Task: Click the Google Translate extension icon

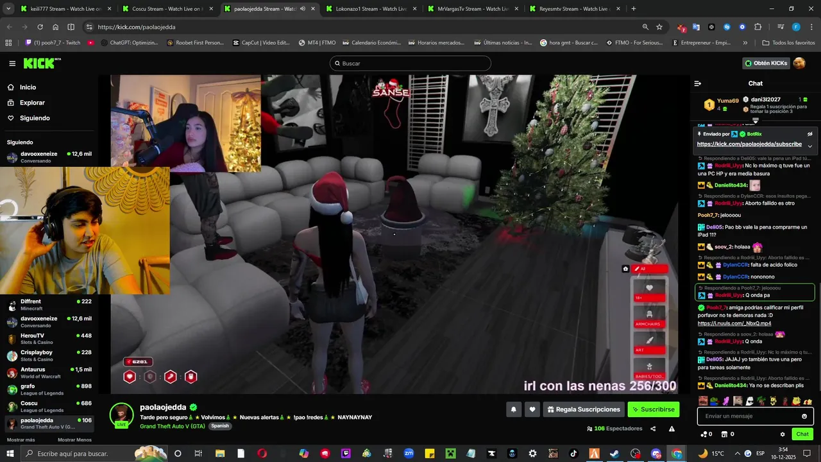Action: [696, 27]
